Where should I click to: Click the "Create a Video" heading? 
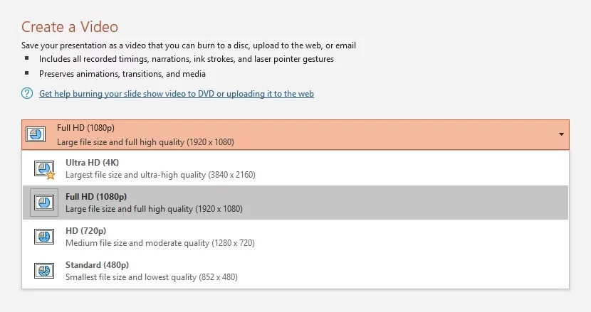70,28
